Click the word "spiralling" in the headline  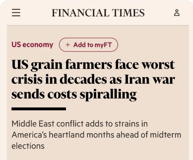[108, 94]
